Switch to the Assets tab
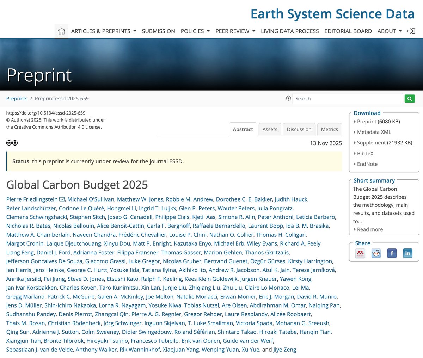 [270, 129]
